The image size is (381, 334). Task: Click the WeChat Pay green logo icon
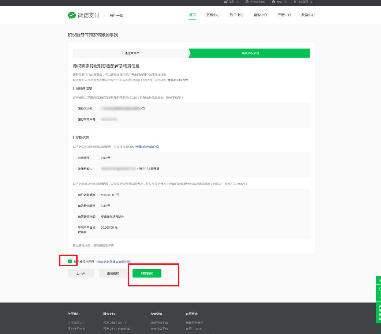pyautogui.click(x=72, y=15)
